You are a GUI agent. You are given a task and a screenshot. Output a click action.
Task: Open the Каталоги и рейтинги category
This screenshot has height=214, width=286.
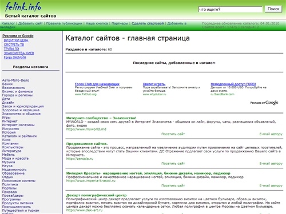pos(19,136)
